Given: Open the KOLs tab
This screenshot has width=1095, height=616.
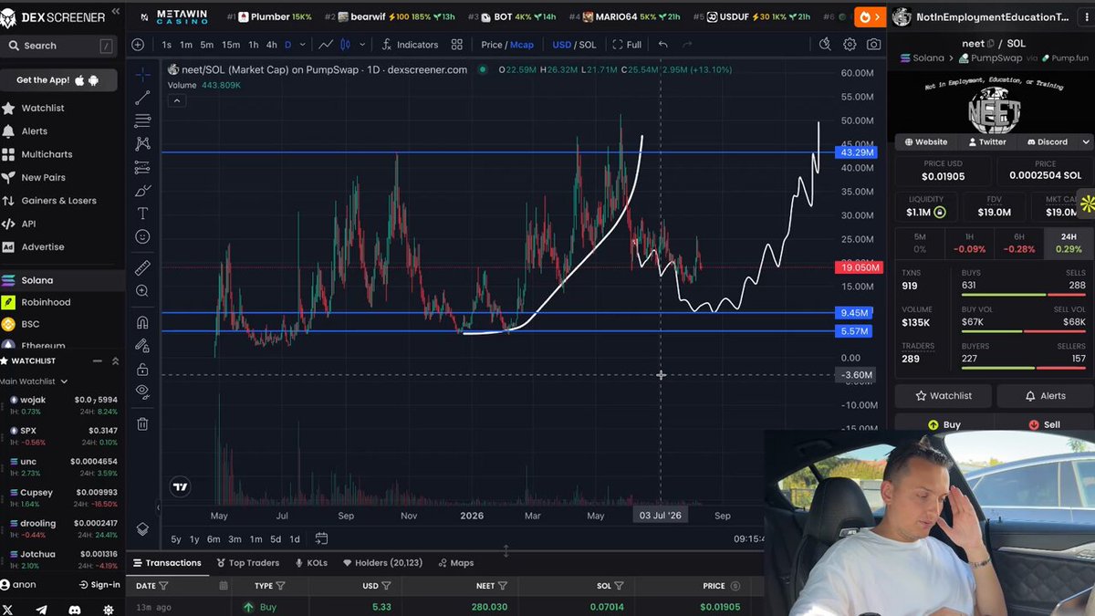Looking at the screenshot, I should pos(310,563).
